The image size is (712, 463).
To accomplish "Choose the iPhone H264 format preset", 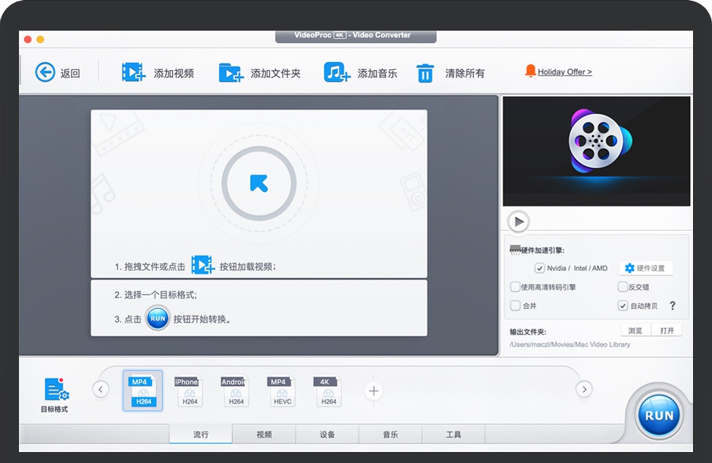I will 190,391.
